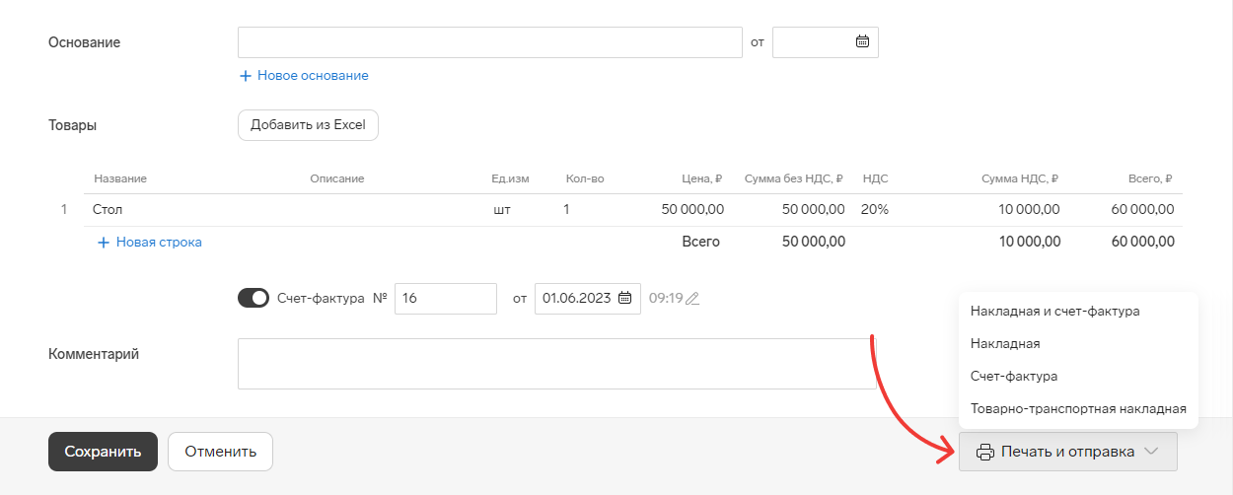This screenshot has height=495, width=1233.
Task: Click into the Комментарий text area
Action: point(557,364)
